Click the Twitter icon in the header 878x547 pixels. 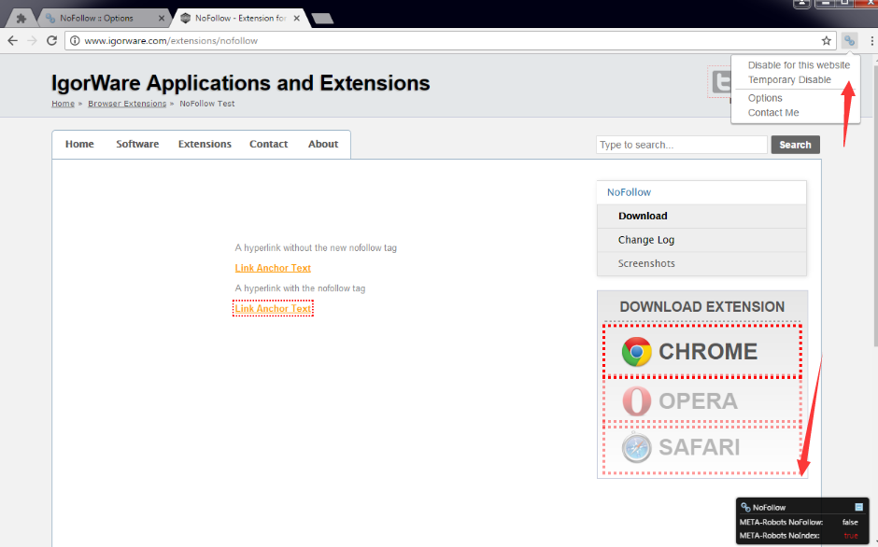click(x=720, y=83)
